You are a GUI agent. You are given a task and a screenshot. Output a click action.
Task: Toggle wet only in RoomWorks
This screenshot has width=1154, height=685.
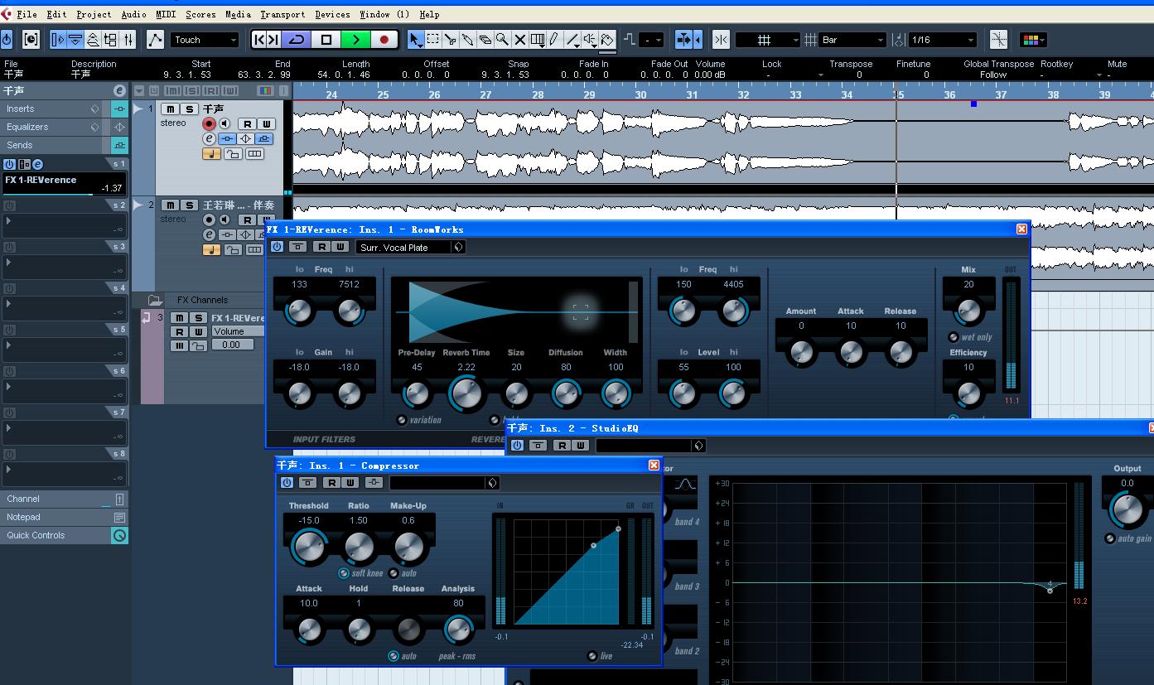(x=954, y=337)
